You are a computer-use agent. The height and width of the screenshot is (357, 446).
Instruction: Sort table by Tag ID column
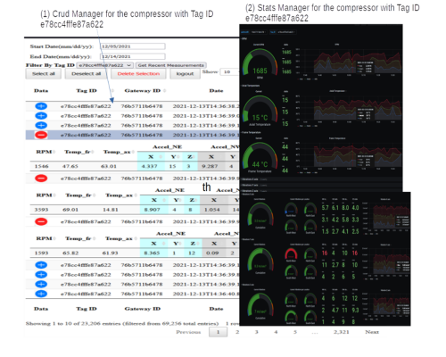[x=87, y=91]
